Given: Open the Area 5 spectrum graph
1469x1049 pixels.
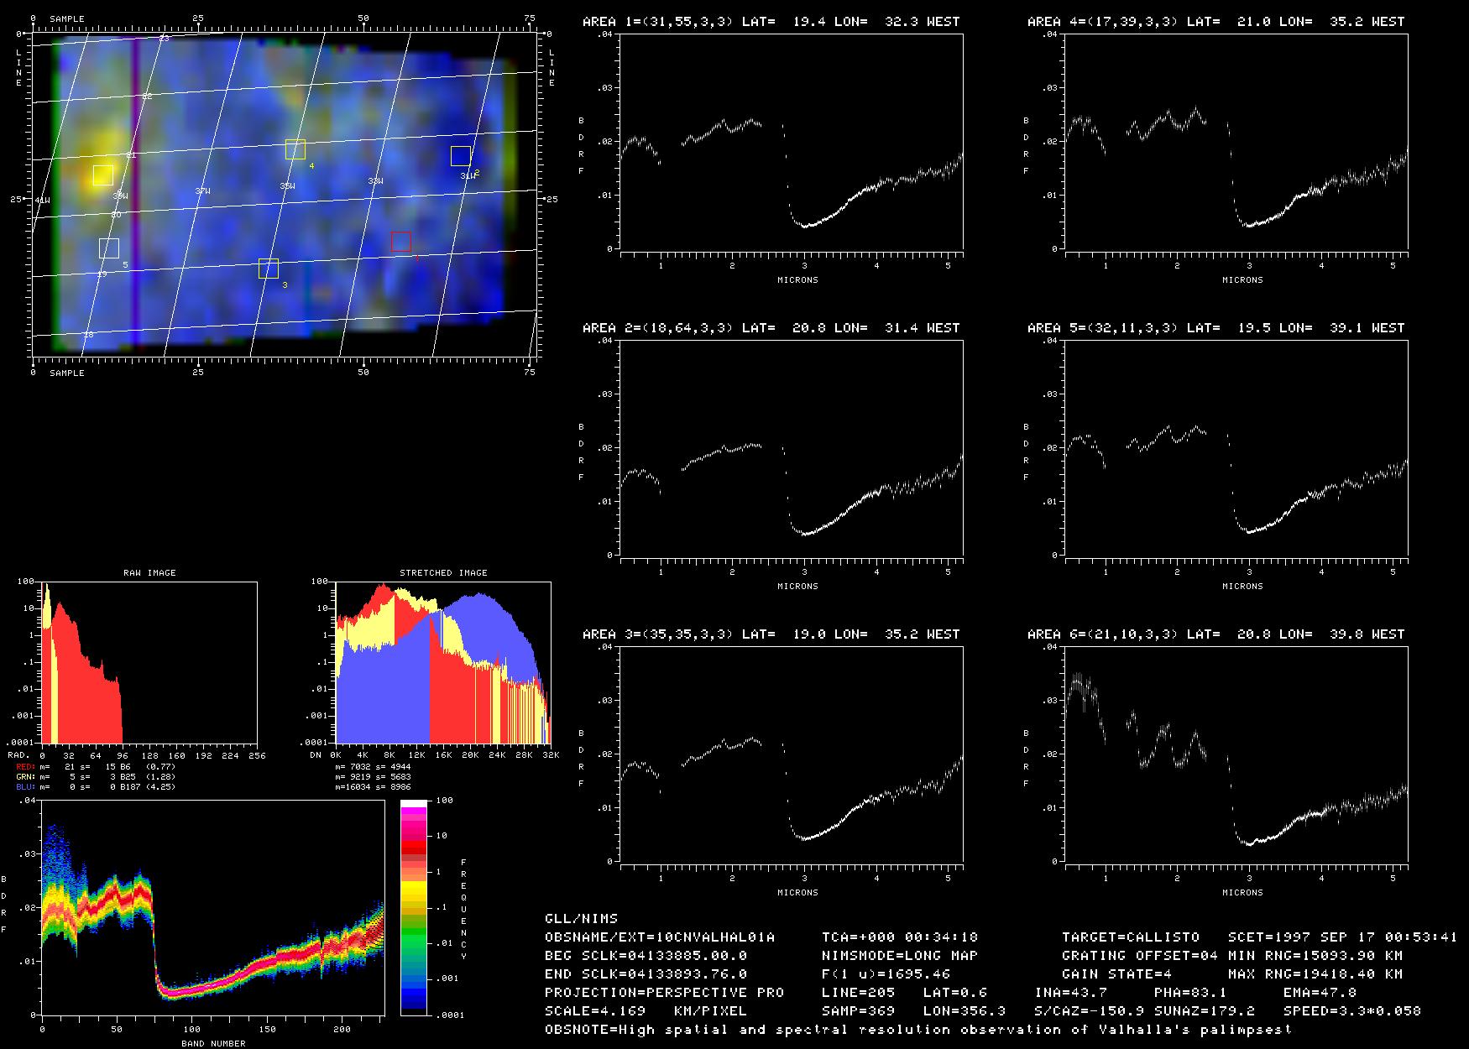Looking at the screenshot, I should tap(1236, 448).
